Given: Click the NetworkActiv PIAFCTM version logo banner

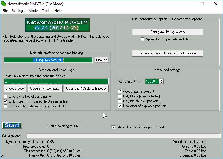Looking at the screenshot, I should (58, 25).
